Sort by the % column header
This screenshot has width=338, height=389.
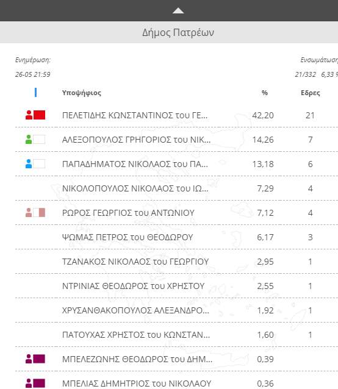click(x=265, y=93)
